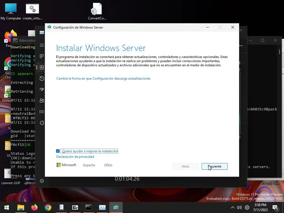This screenshot has height=213, width=284.
Task: Click 'It appears' green line in console
Action: (22, 74)
